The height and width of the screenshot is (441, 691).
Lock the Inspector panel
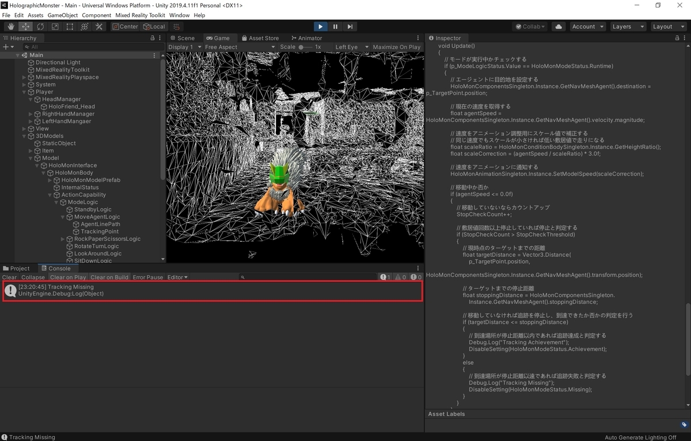click(x=677, y=38)
